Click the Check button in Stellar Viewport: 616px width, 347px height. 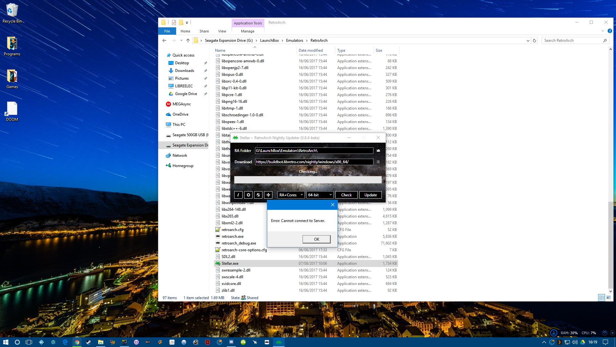coord(346,195)
